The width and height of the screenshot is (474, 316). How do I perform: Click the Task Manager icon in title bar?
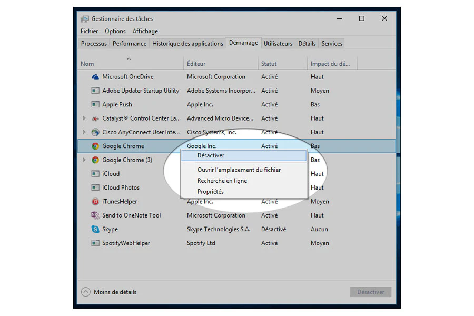pyautogui.click(x=85, y=19)
